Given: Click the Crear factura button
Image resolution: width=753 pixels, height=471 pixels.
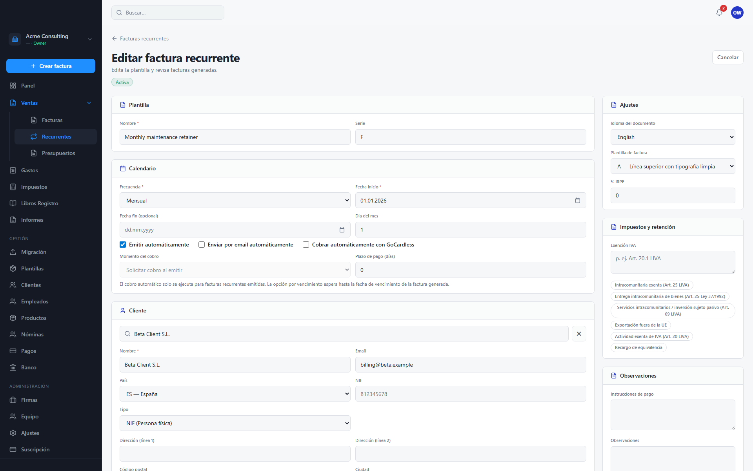Looking at the screenshot, I should [x=51, y=66].
